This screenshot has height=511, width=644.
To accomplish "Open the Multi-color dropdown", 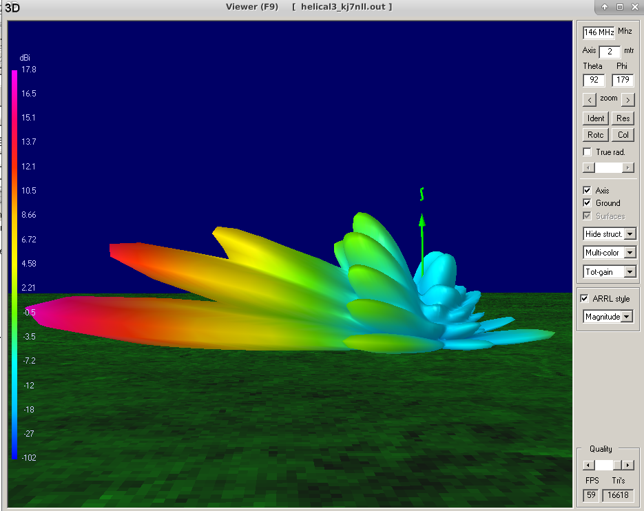I will tap(610, 252).
